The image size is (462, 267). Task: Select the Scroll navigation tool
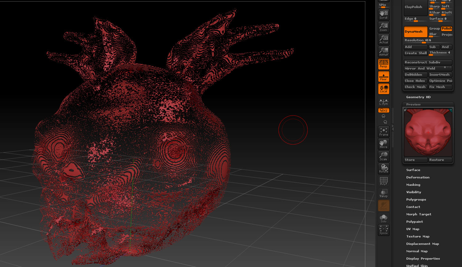384,15
